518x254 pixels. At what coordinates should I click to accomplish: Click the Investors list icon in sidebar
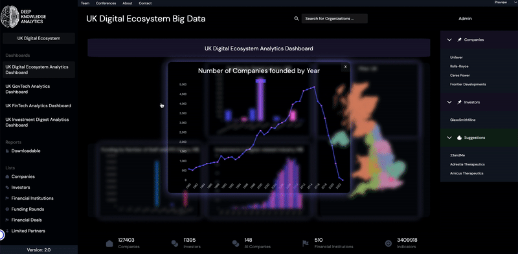click(7, 187)
